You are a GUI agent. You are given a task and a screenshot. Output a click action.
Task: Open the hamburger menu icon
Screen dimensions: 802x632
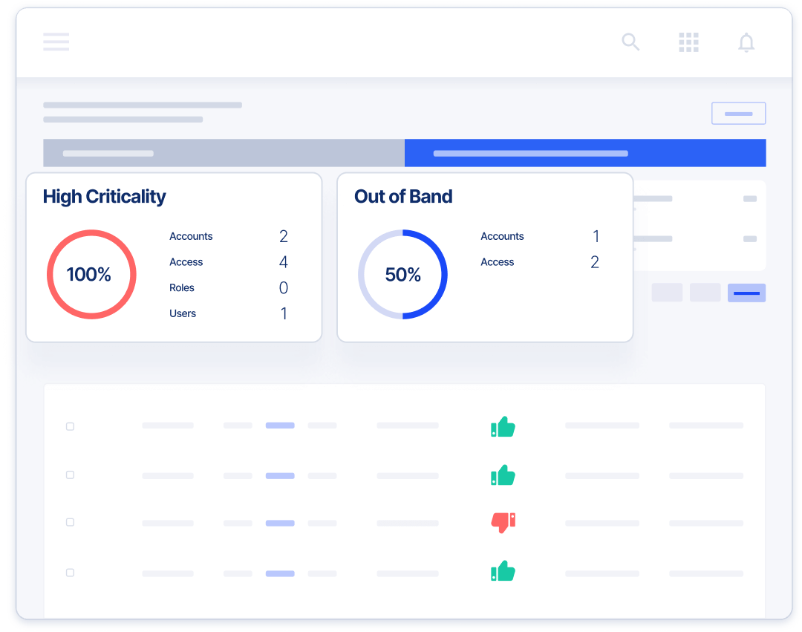(x=56, y=42)
